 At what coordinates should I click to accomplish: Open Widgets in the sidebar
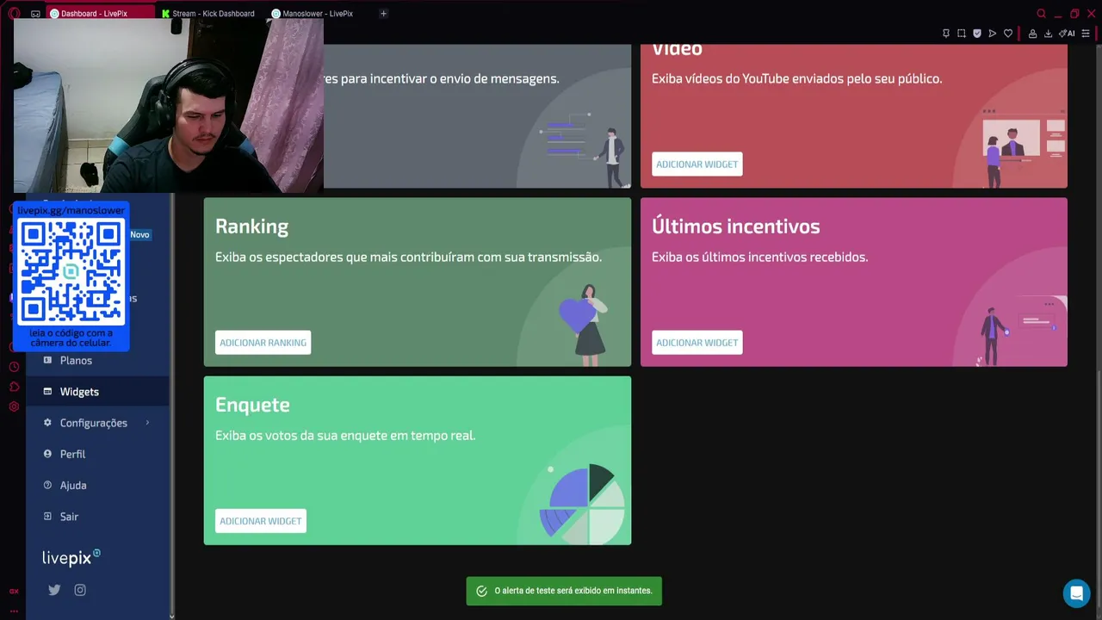(97, 392)
